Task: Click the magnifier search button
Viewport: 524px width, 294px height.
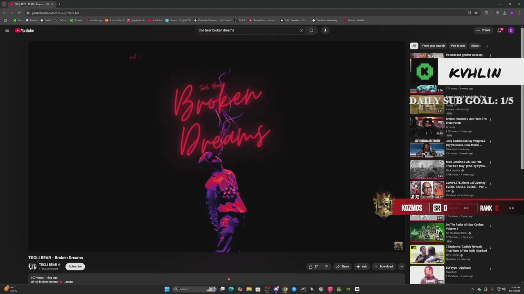Action: (312, 30)
